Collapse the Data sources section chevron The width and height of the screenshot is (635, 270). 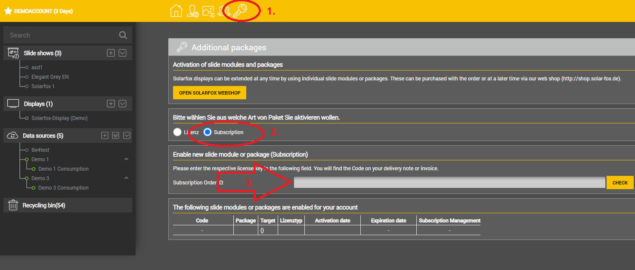click(x=127, y=135)
